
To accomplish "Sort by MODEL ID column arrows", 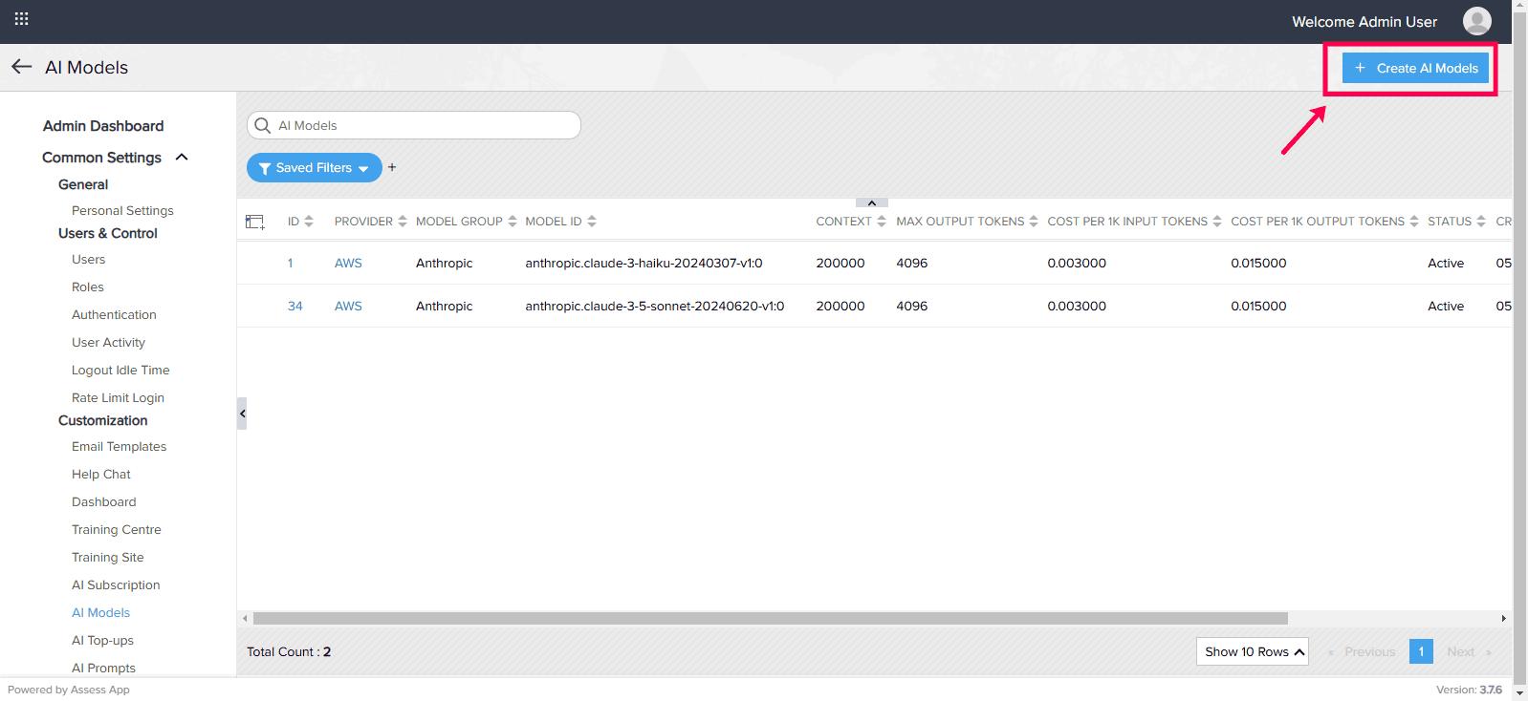I will tap(592, 222).
